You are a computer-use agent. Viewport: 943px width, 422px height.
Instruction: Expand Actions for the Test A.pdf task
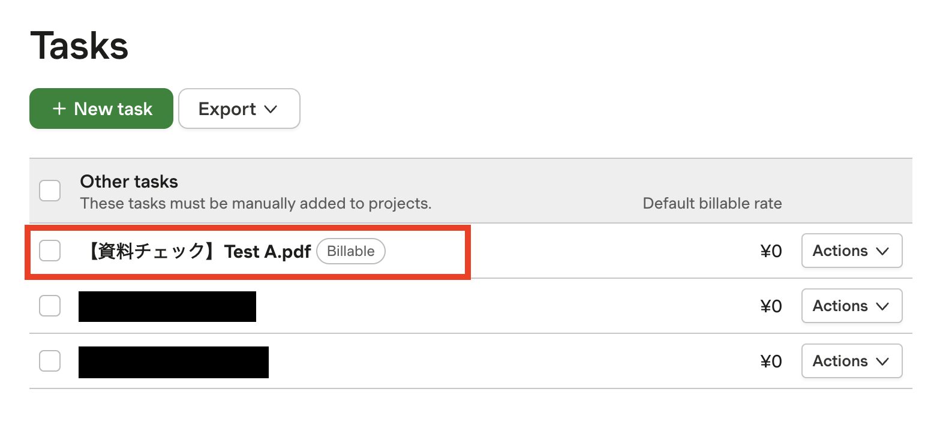[851, 251]
